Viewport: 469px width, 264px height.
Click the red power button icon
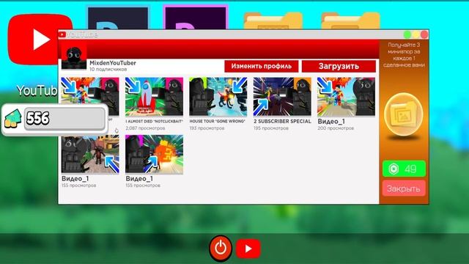[x=221, y=248]
